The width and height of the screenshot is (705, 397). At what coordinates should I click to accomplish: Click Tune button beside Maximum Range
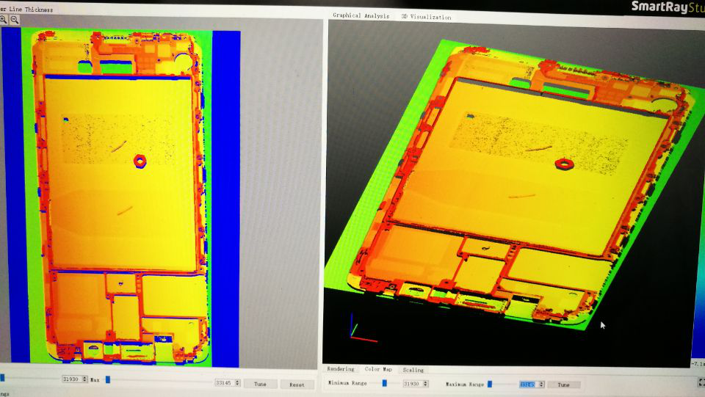point(563,385)
